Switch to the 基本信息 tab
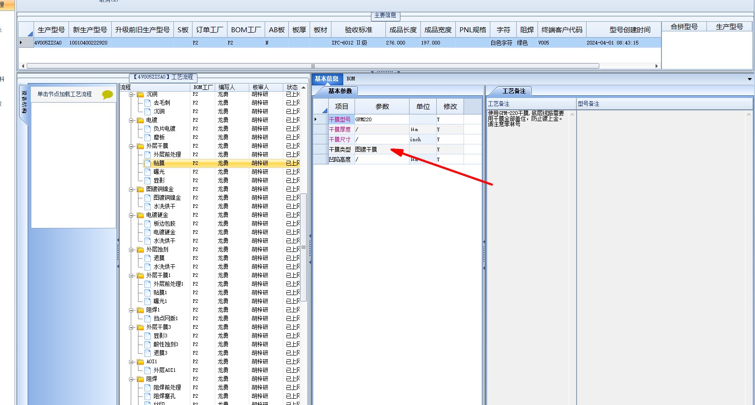 pyautogui.click(x=326, y=79)
